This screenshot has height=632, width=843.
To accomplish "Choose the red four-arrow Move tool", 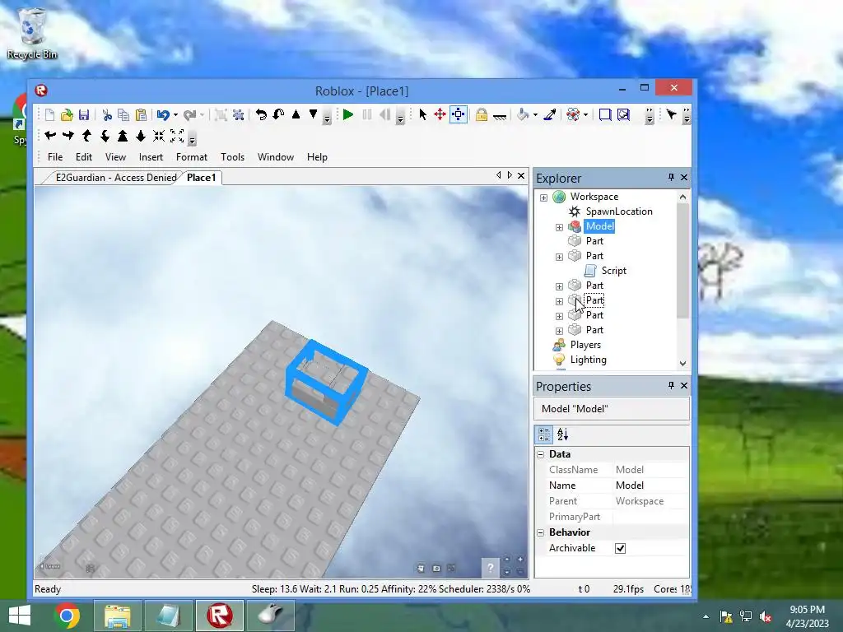I will (x=440, y=114).
